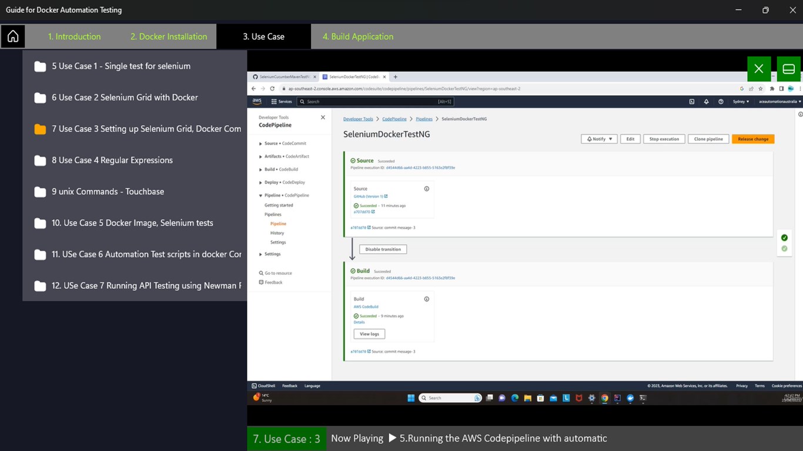Click the info icon on the Build action card

427,299
